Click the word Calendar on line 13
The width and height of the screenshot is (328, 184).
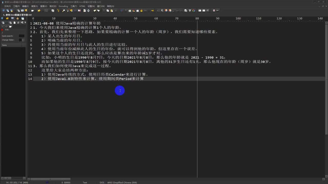point(117,74)
